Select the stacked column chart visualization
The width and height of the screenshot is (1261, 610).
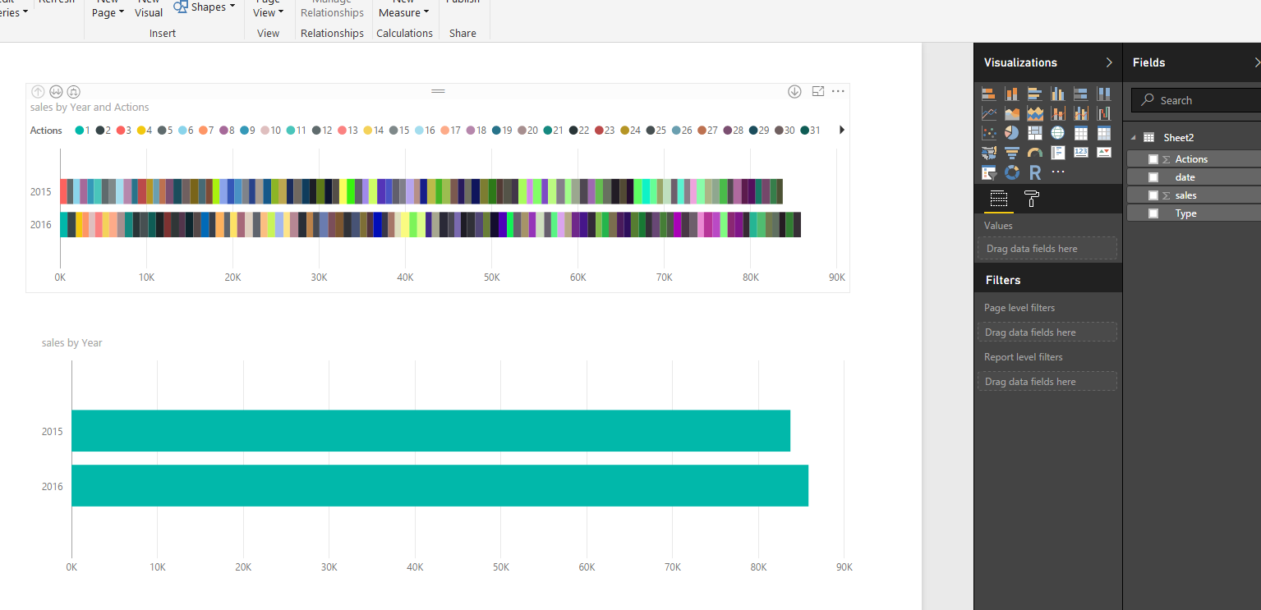point(1012,94)
